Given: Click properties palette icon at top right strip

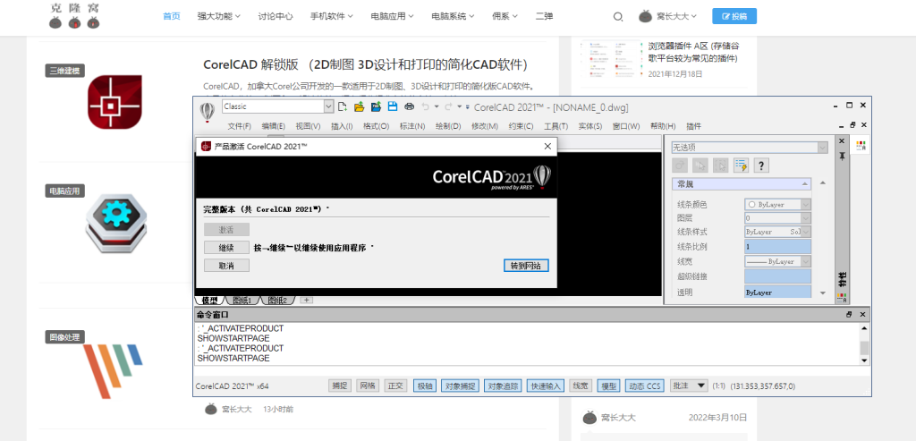Looking at the screenshot, I should tap(861, 145).
